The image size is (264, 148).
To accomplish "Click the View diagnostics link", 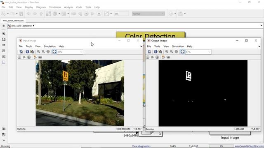I will click(x=141, y=146).
